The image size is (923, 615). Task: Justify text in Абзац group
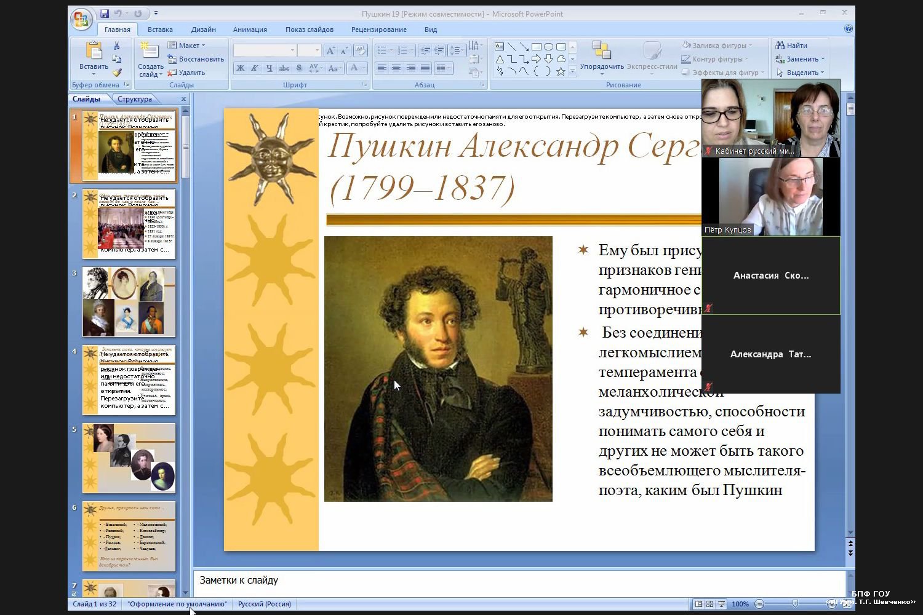pos(425,68)
